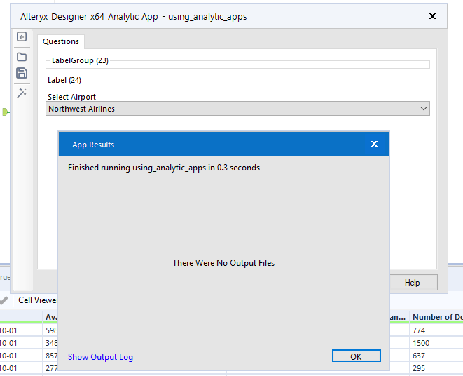Click the save disk icon in sidebar

point(22,73)
